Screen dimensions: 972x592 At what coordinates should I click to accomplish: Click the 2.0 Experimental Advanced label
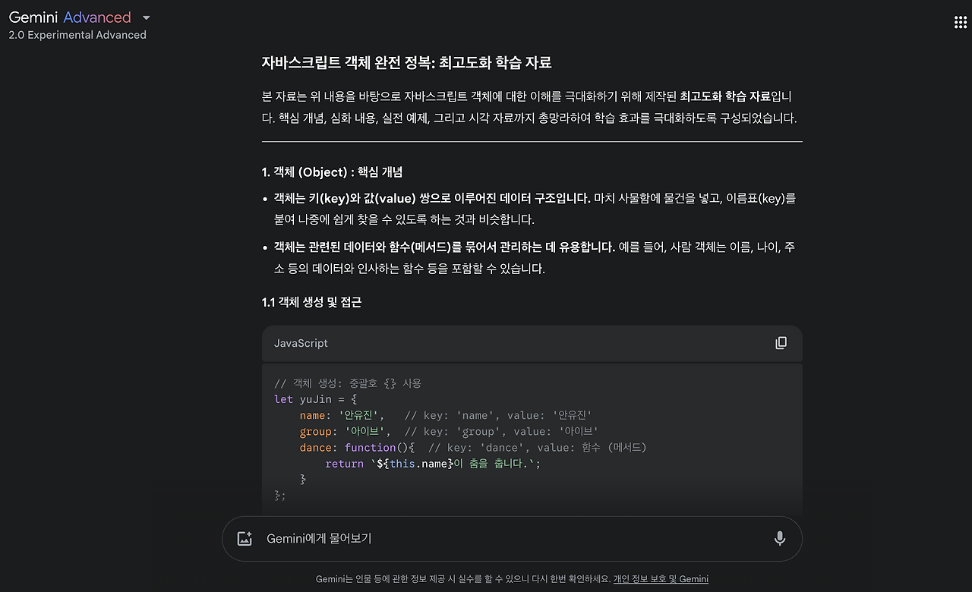(77, 34)
